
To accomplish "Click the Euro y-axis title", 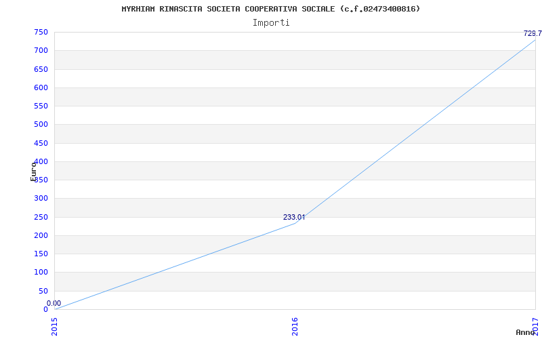I will point(33,172).
